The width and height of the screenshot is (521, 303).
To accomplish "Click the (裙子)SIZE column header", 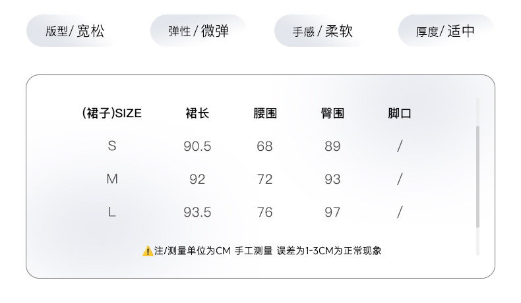I will click(112, 113).
